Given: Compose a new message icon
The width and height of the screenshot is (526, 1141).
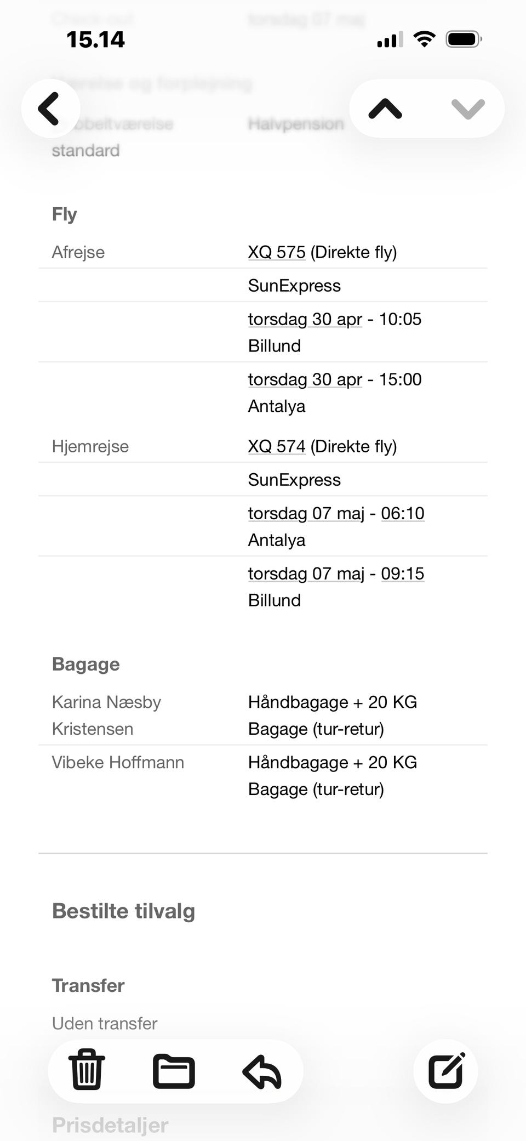Looking at the screenshot, I should click(x=446, y=1071).
